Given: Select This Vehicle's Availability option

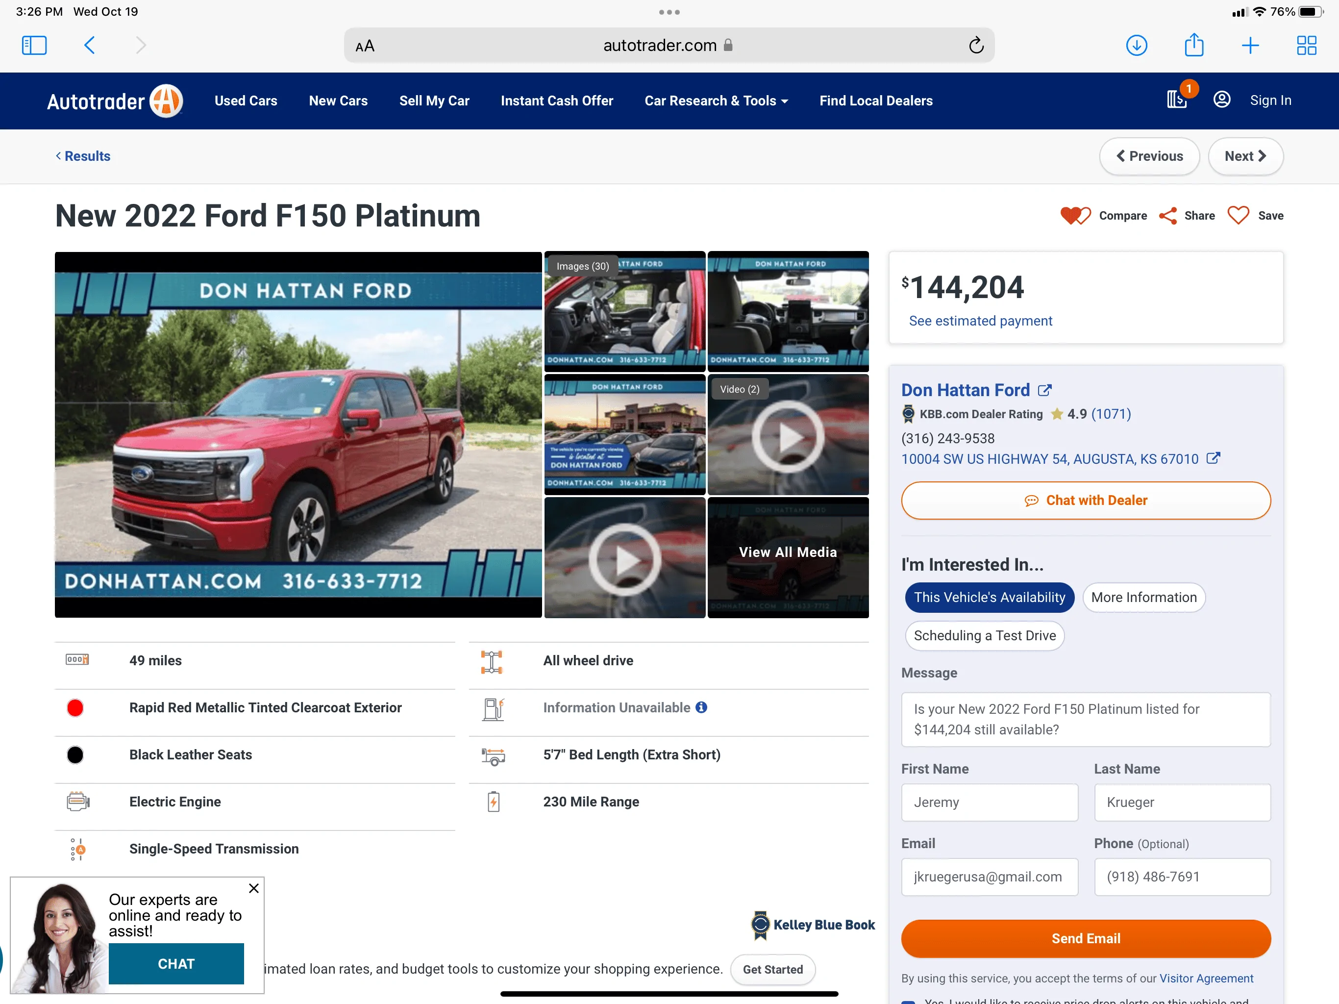Looking at the screenshot, I should point(989,597).
